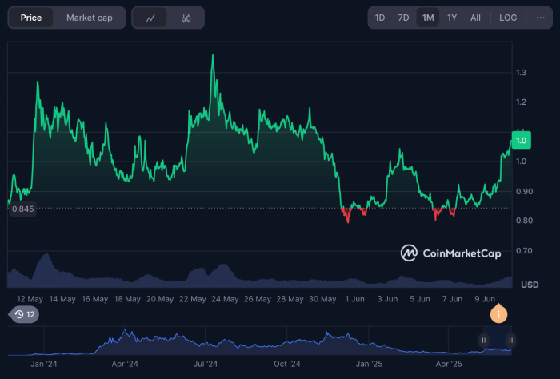This screenshot has height=379, width=560.
Task: Toggle the LOG scale option
Action: click(508, 18)
